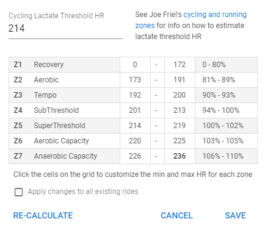
Task: Edit the Z2 Aerobic min value 173
Action: tap(135, 80)
